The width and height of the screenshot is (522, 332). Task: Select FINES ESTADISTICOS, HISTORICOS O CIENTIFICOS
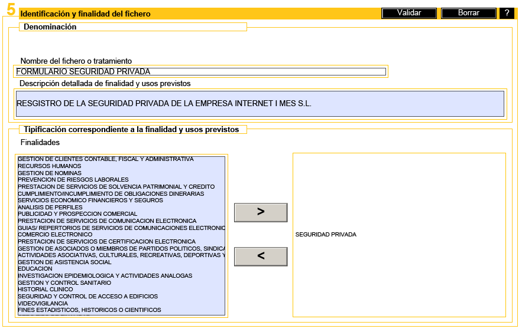coord(89,310)
